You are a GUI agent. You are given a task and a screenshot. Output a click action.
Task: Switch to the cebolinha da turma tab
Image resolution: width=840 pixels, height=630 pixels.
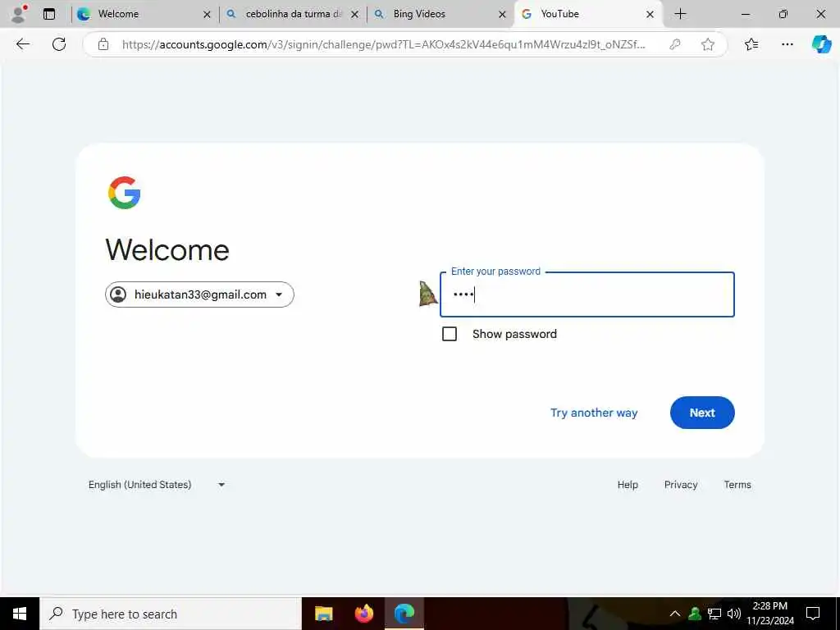[293, 14]
